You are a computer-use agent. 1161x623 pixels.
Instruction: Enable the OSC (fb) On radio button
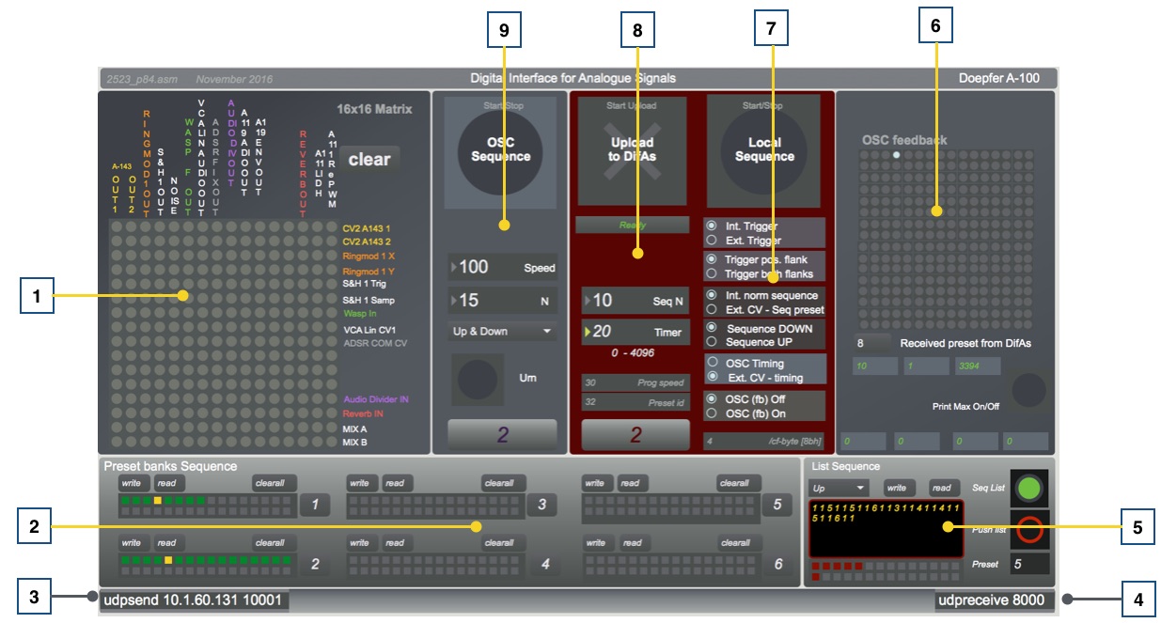click(712, 413)
